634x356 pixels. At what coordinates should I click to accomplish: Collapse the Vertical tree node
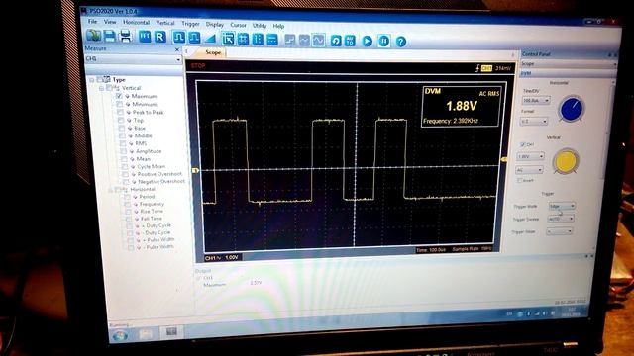pos(101,88)
